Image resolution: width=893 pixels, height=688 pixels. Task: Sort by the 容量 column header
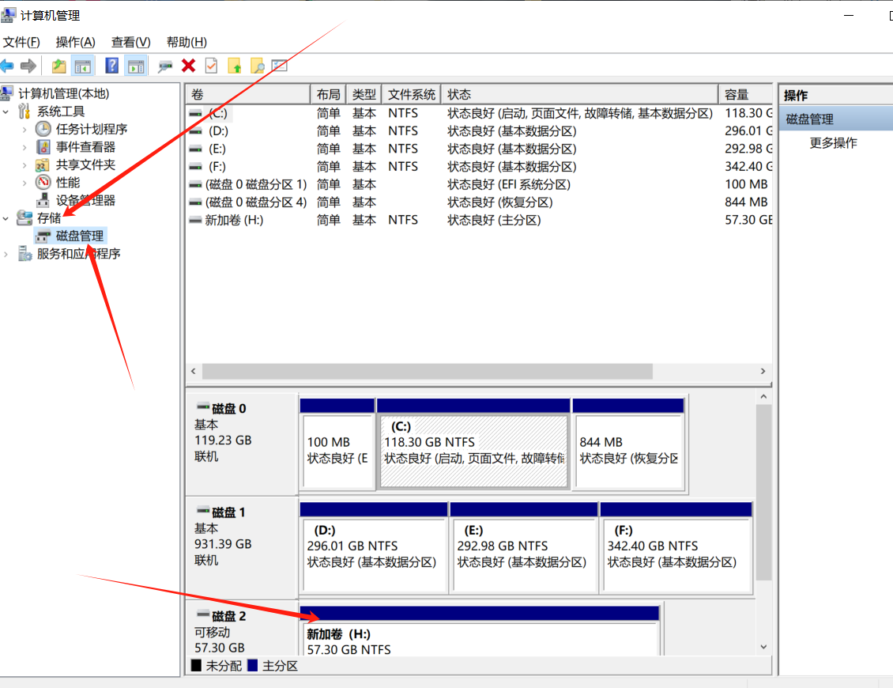click(x=745, y=94)
